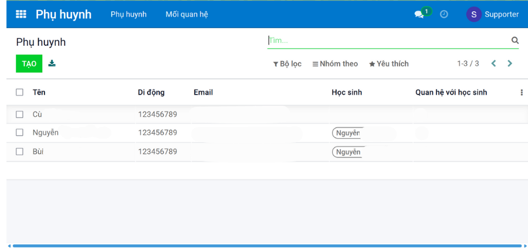Check the box for the Cù row
Viewport: 528px width, 252px height.
tap(20, 115)
